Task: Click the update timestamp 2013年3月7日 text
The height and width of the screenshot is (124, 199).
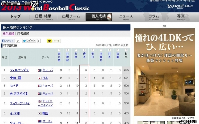Action: (112, 45)
